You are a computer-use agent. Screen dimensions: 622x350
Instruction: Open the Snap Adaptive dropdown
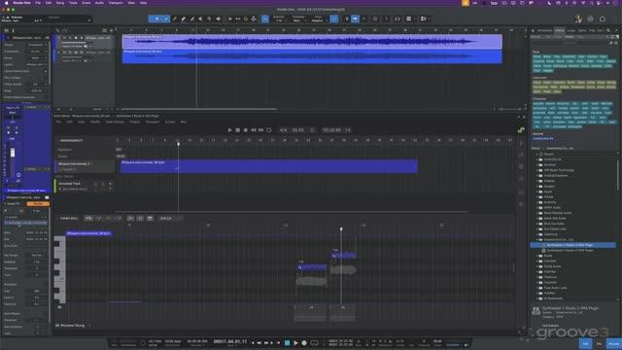tap(318, 18)
